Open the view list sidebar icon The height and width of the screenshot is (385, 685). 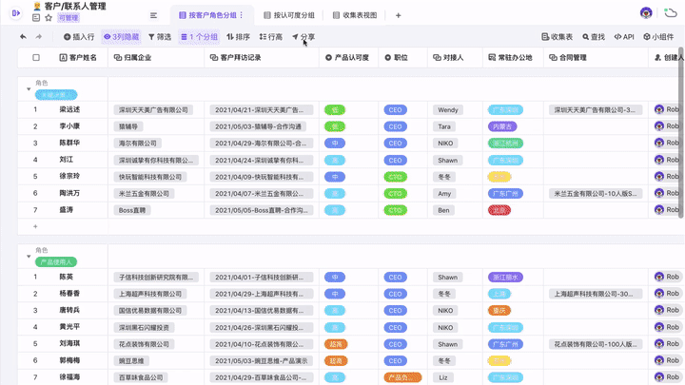(154, 15)
